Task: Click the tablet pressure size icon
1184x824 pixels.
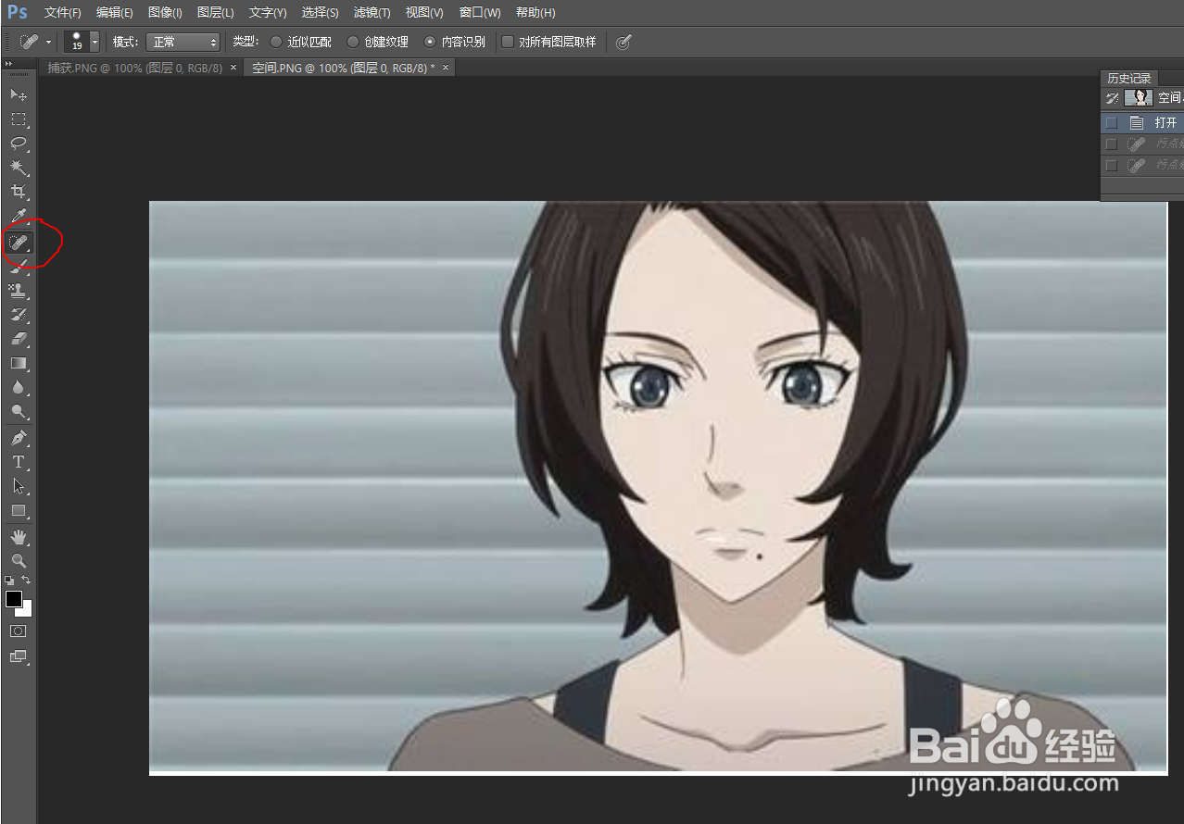Action: coord(623,42)
